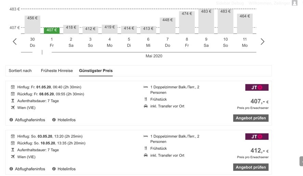303x176 pixels.
Task: Click JT airline logo in first offer
Action: click(x=257, y=87)
